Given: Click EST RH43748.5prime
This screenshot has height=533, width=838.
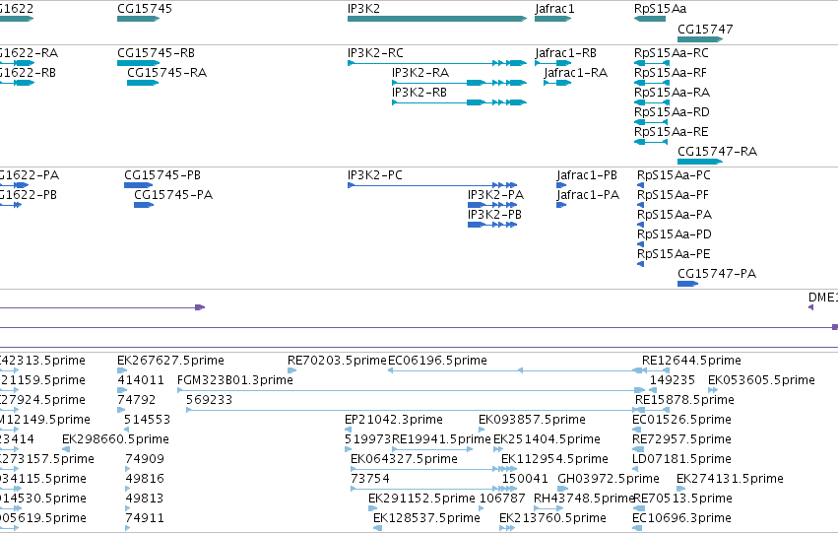Looking at the screenshot, I should (x=584, y=499).
